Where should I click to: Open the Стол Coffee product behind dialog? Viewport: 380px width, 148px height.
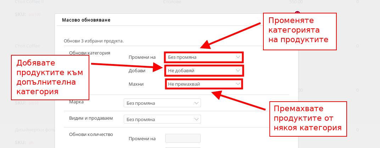tap(27, 46)
